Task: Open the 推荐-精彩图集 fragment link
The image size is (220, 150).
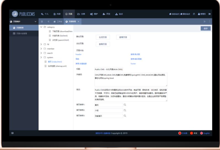Action: coord(136,59)
